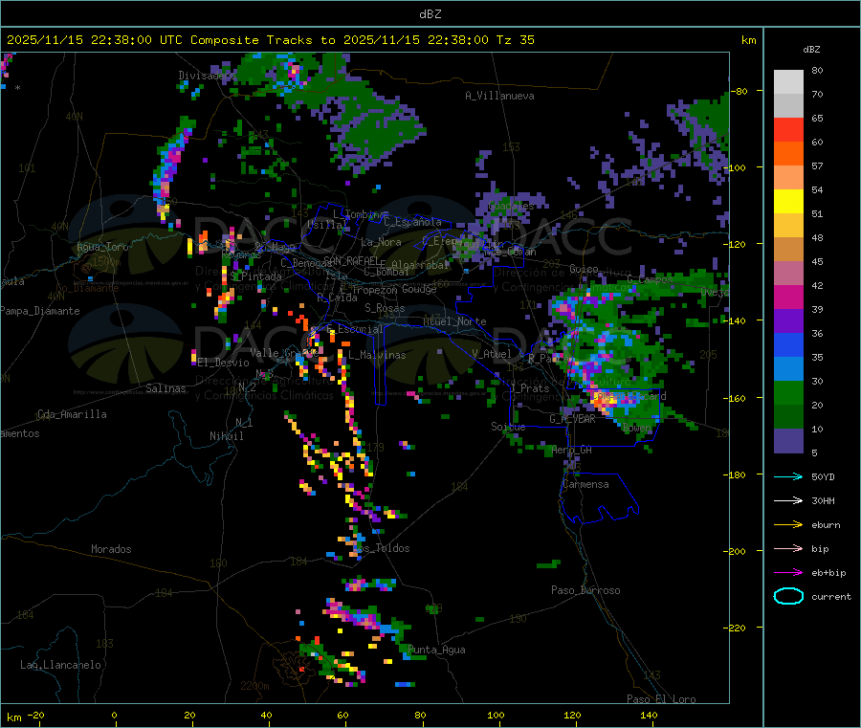Click the cyan 50YD arrow legend icon
The height and width of the screenshot is (728, 861).
788,476
